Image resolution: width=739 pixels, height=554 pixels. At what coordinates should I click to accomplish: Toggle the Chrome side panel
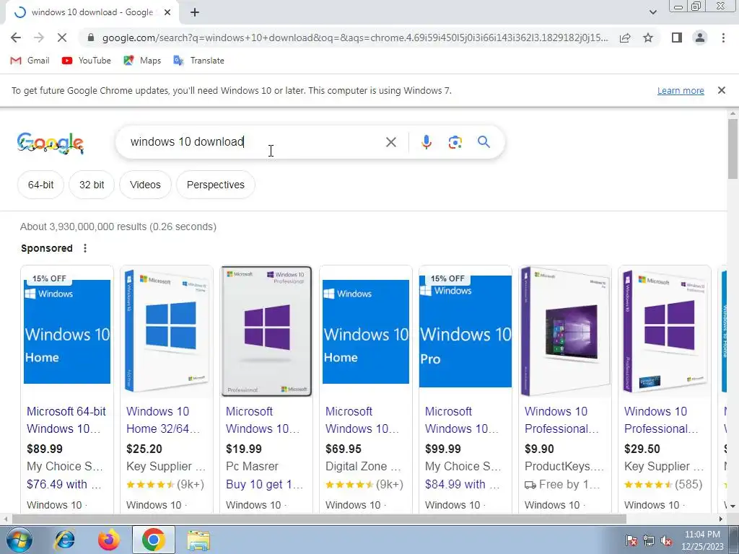click(677, 38)
